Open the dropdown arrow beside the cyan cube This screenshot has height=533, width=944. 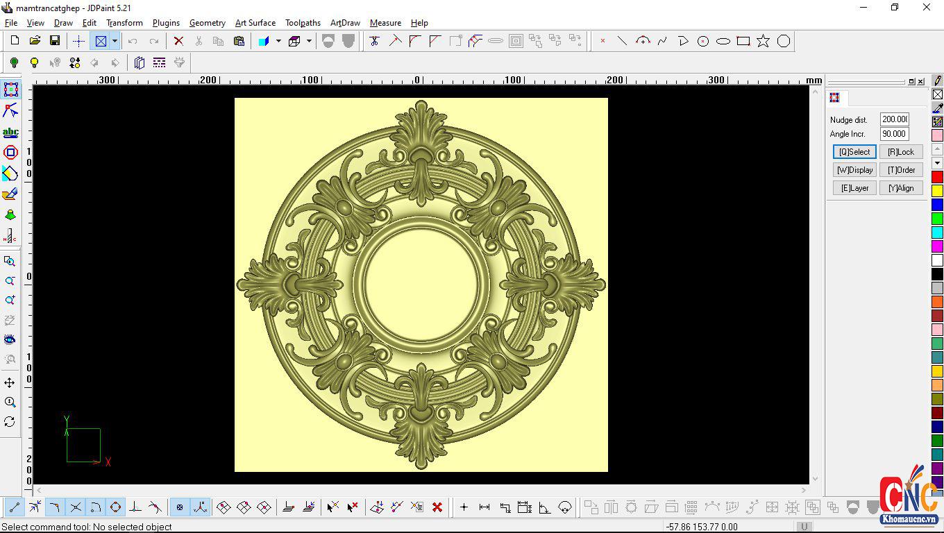278,41
